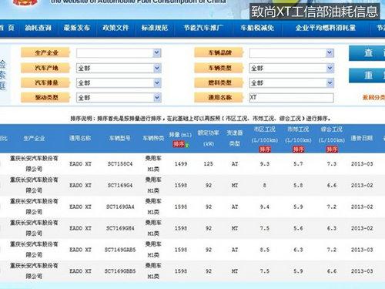
Task: Click the 9.4 urban consumption value
Action: [x=264, y=207]
